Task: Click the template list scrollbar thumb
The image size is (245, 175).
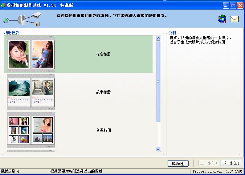Action: coord(158,82)
